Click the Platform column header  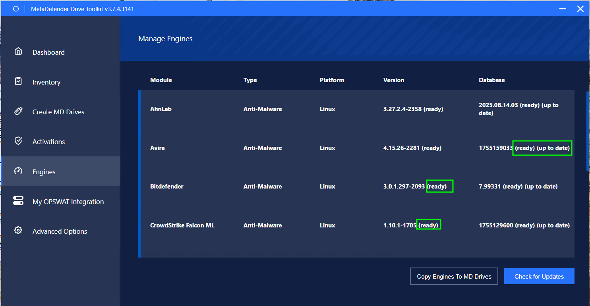pos(332,80)
